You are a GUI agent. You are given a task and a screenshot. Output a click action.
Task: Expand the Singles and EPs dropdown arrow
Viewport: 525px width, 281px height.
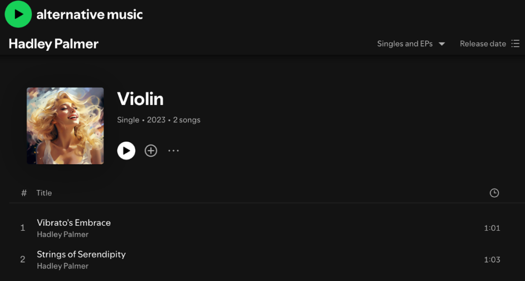(441, 44)
